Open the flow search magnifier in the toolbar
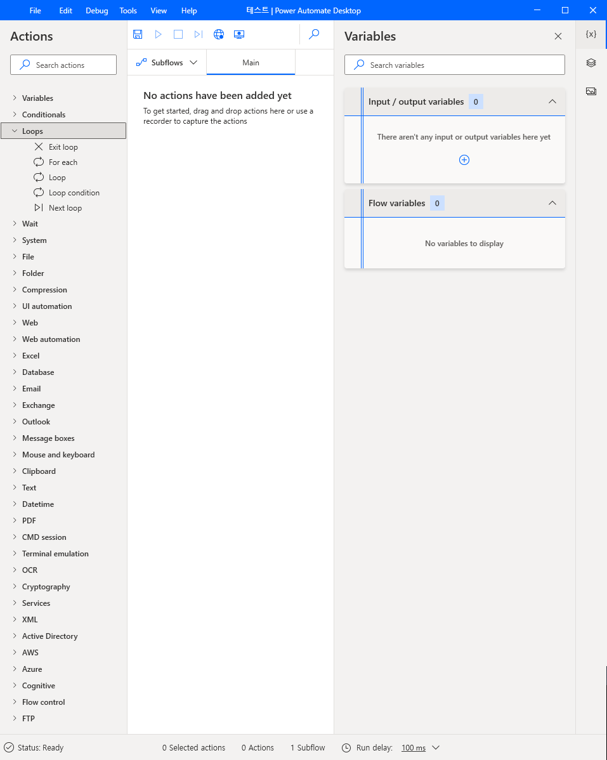The width and height of the screenshot is (607, 760). pyautogui.click(x=314, y=34)
